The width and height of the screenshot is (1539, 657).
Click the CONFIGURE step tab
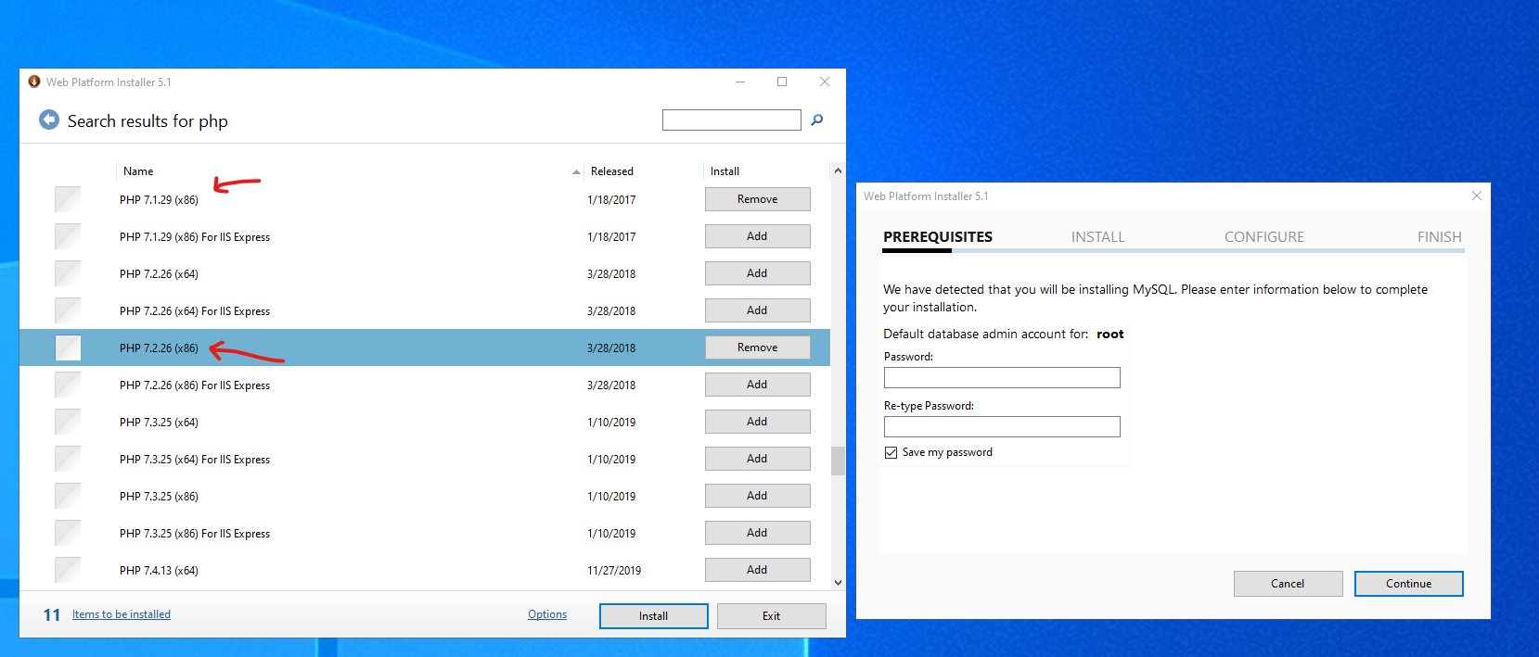coord(1264,237)
